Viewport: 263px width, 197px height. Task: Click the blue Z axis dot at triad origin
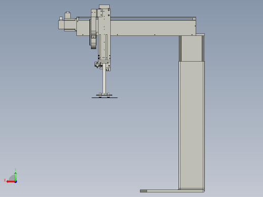[16, 182]
